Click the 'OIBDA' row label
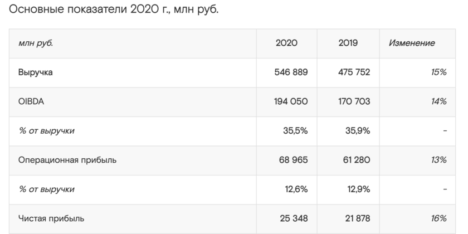468x234 pixels. click(x=31, y=102)
